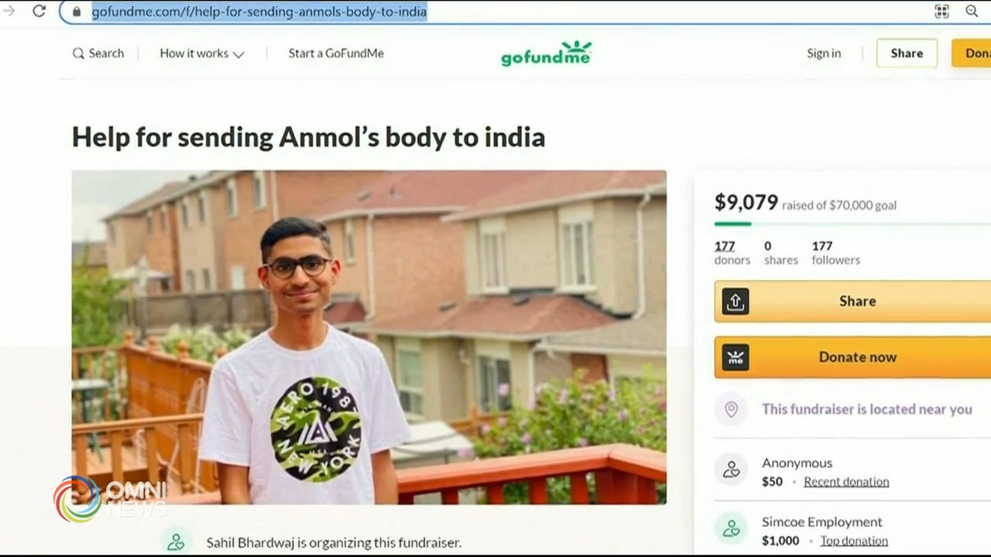The height and width of the screenshot is (557, 991).
Task: Click the GoFundMe logo
Action: (547, 53)
